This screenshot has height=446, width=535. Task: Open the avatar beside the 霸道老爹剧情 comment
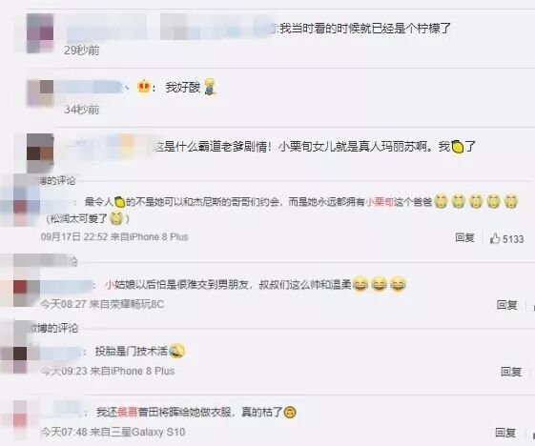coord(40,153)
